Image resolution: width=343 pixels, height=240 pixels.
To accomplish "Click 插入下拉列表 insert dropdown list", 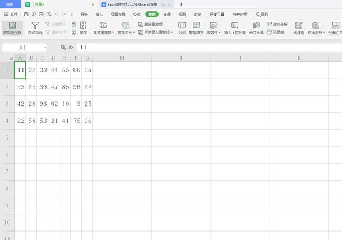I will (x=235, y=28).
